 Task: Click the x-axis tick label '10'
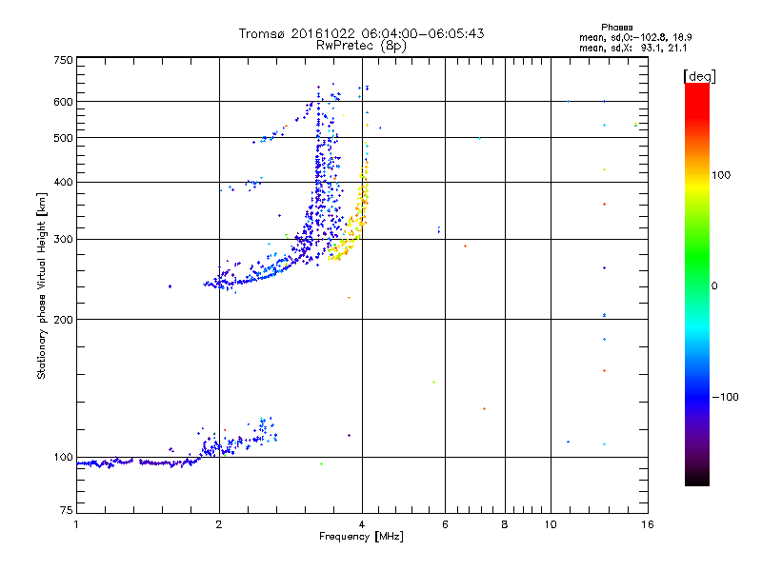pyautogui.click(x=551, y=524)
